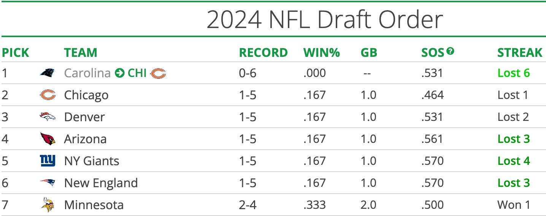The height and width of the screenshot is (216, 546).
Task: Click the Bears logo in pick 2 row
Action: [48, 95]
